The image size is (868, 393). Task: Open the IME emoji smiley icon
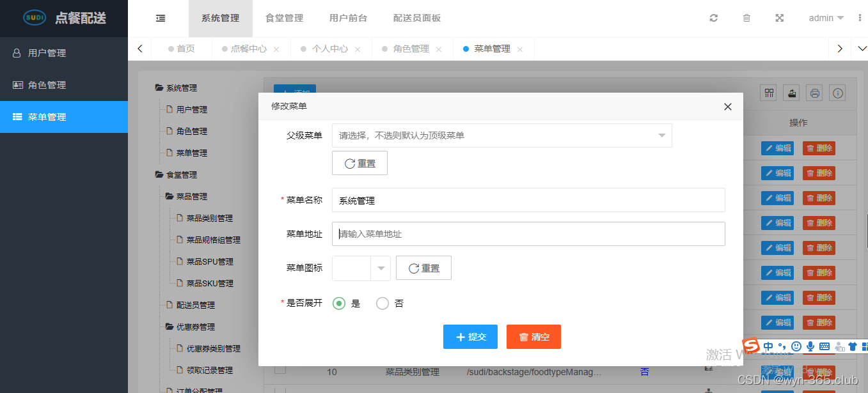coord(796,346)
